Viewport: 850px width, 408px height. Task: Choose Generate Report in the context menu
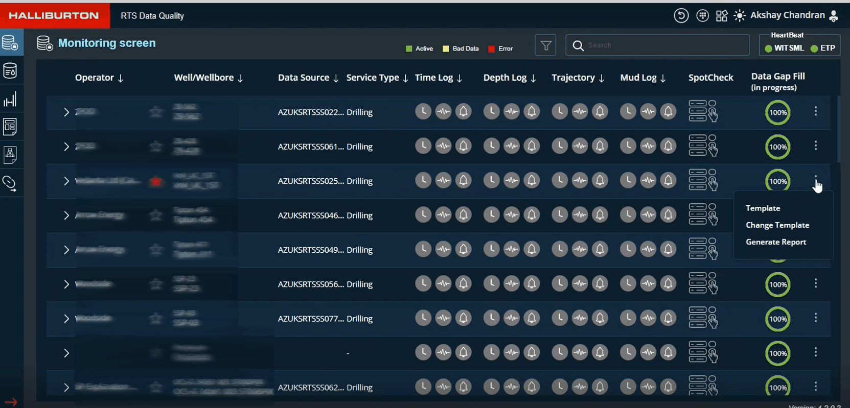[x=775, y=242]
